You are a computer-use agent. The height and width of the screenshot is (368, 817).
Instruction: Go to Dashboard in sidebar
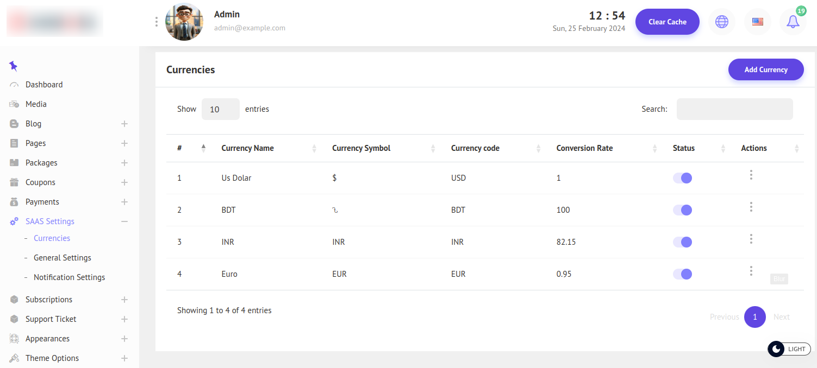(x=44, y=85)
